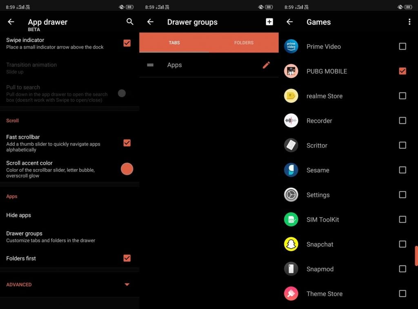Switch to the TABS tab

coord(174,42)
